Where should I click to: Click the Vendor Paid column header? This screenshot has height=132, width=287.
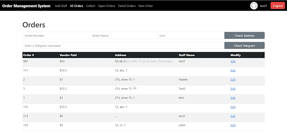pos(68,55)
